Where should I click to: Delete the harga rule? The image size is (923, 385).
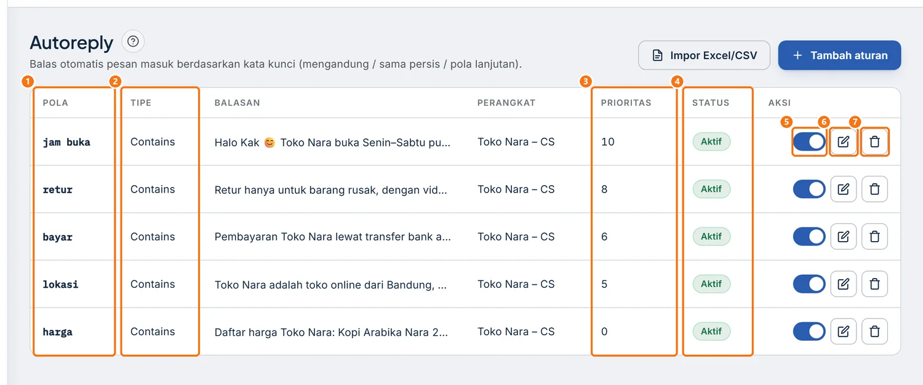pyautogui.click(x=874, y=331)
